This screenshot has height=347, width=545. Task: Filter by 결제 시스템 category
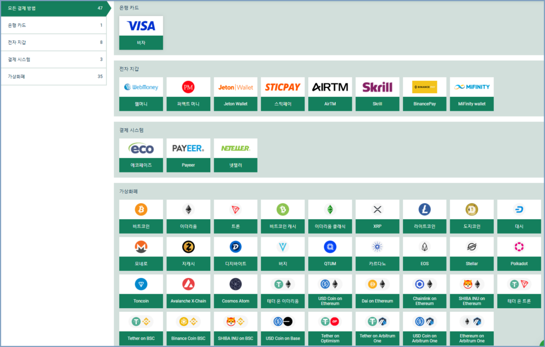click(x=54, y=60)
